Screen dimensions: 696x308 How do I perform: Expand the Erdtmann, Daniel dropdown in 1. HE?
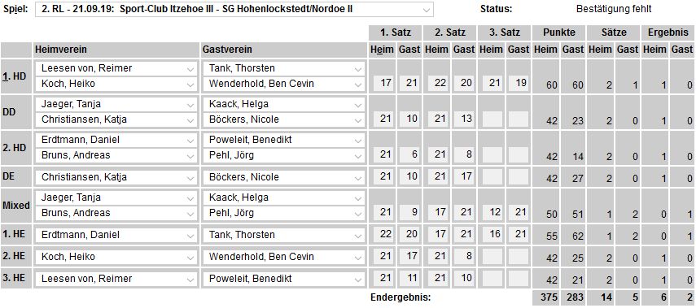(116, 234)
